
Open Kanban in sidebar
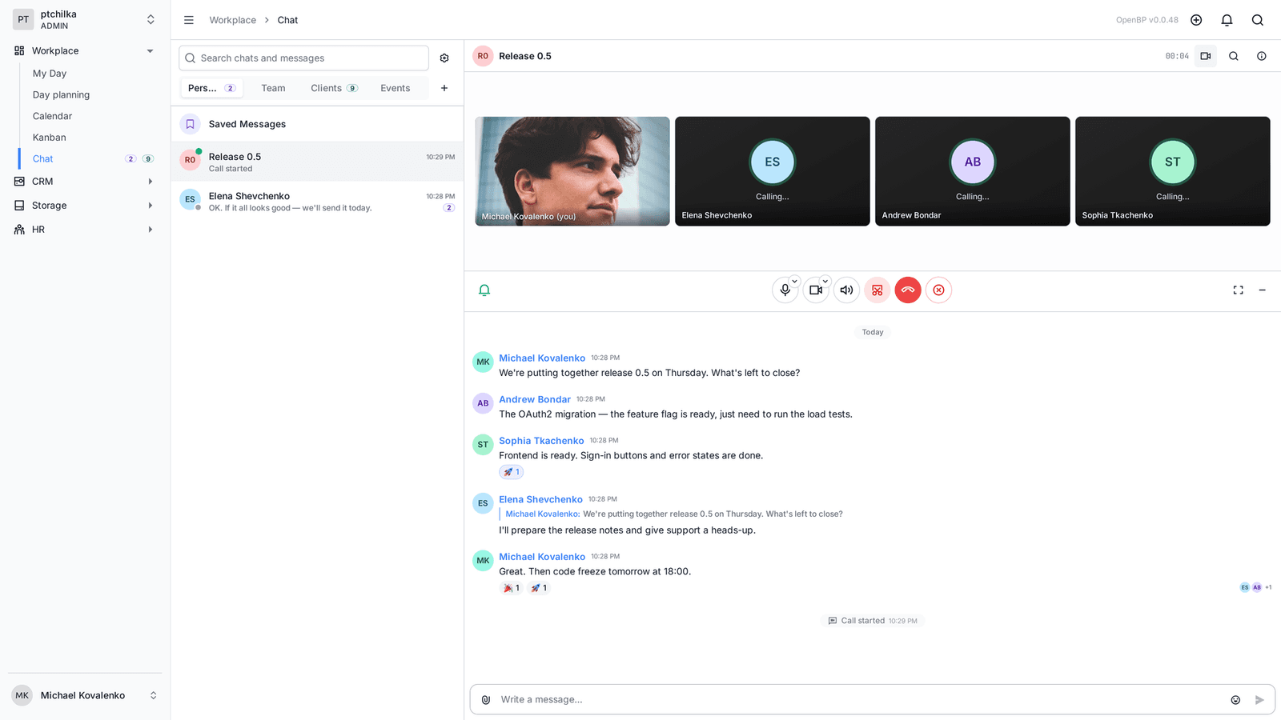point(50,138)
